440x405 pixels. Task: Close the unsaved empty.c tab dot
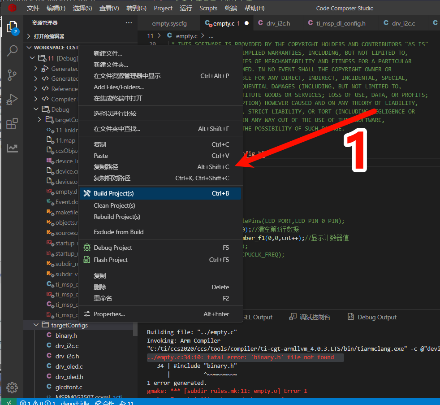[246, 23]
